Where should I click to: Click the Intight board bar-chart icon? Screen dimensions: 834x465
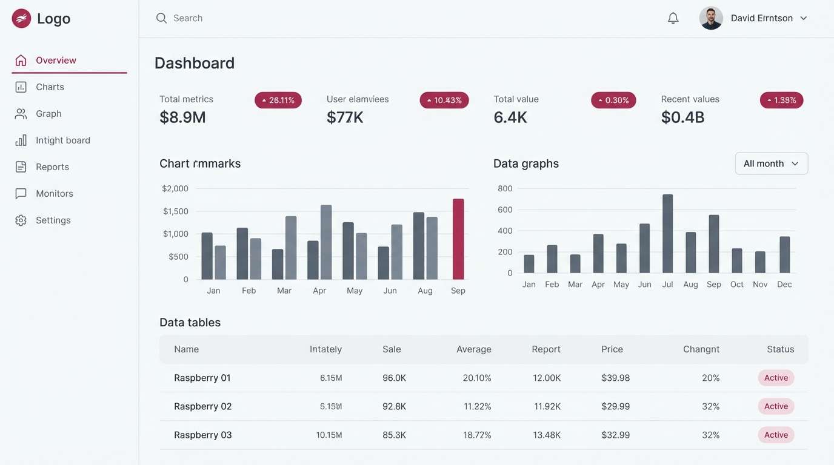click(21, 140)
